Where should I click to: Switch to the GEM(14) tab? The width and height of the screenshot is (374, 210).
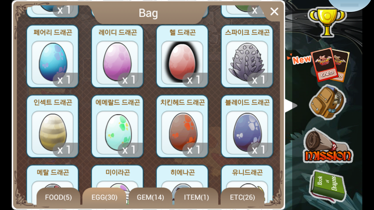(150, 197)
